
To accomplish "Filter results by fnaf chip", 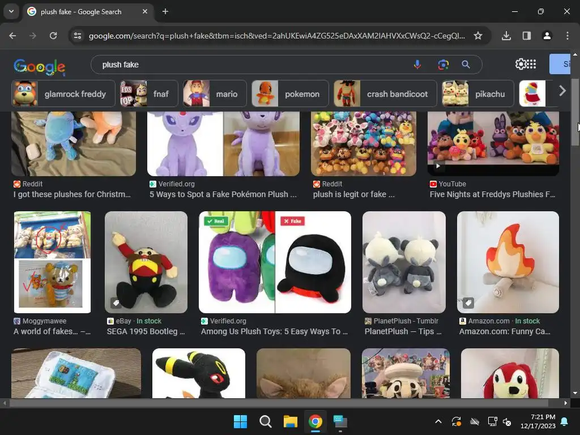I will click(x=149, y=94).
